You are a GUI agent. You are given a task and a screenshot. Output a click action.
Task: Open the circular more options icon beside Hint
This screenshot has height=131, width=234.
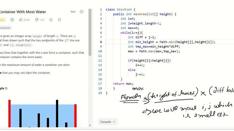[82, 12]
